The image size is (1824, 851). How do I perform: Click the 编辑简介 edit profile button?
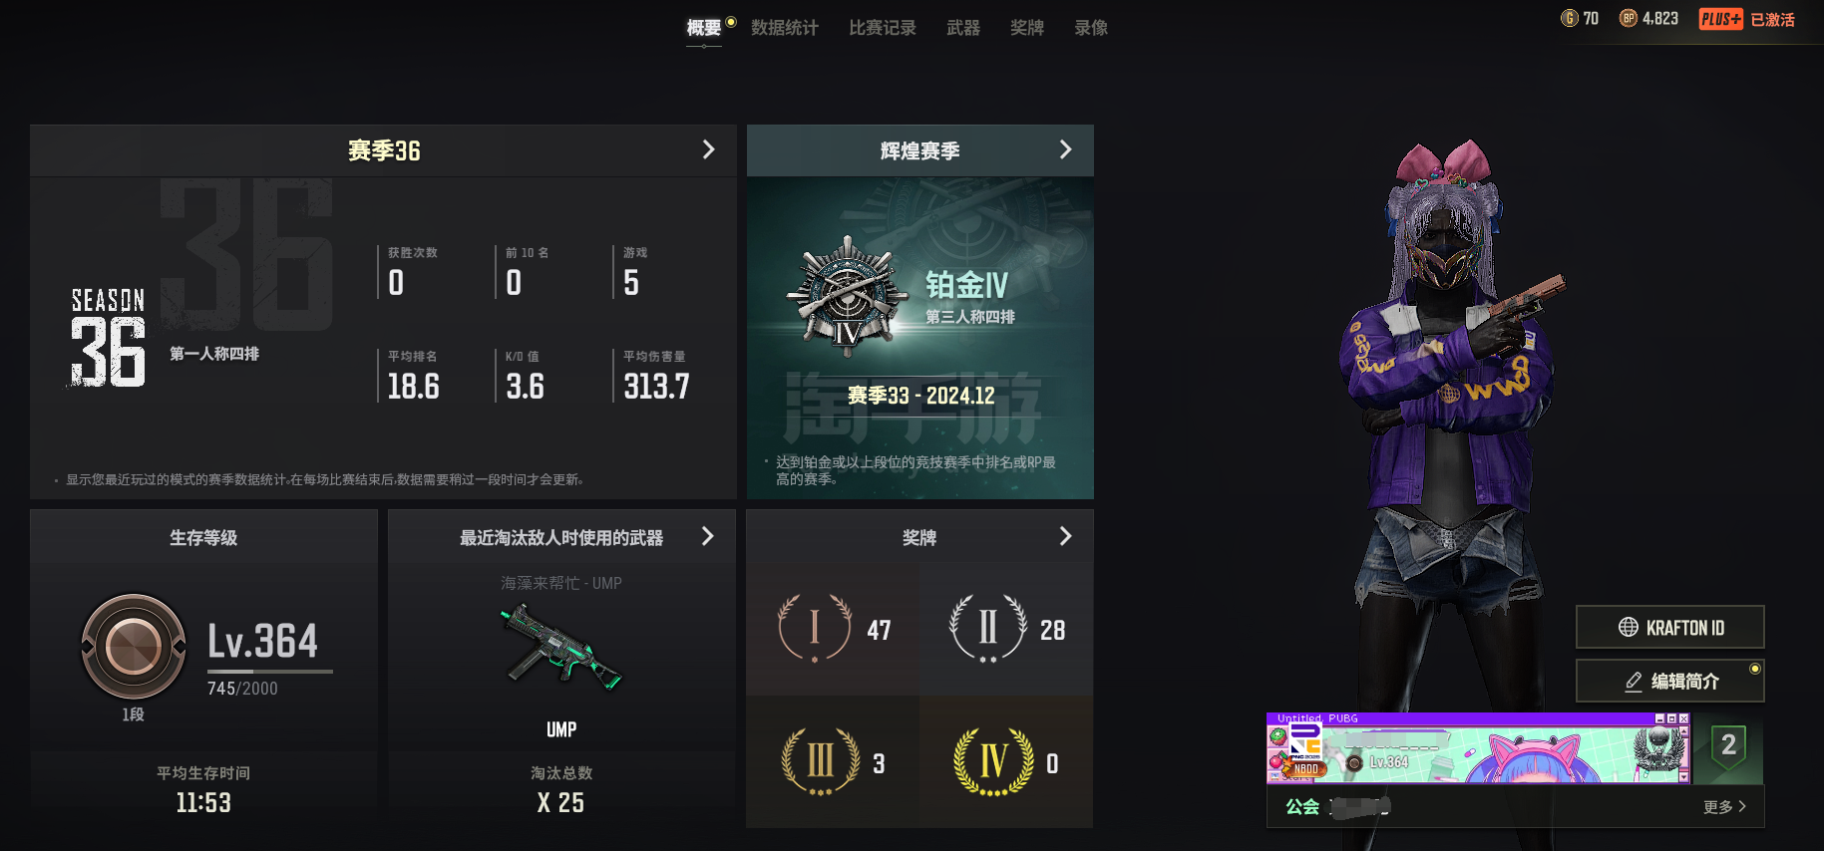point(1670,681)
